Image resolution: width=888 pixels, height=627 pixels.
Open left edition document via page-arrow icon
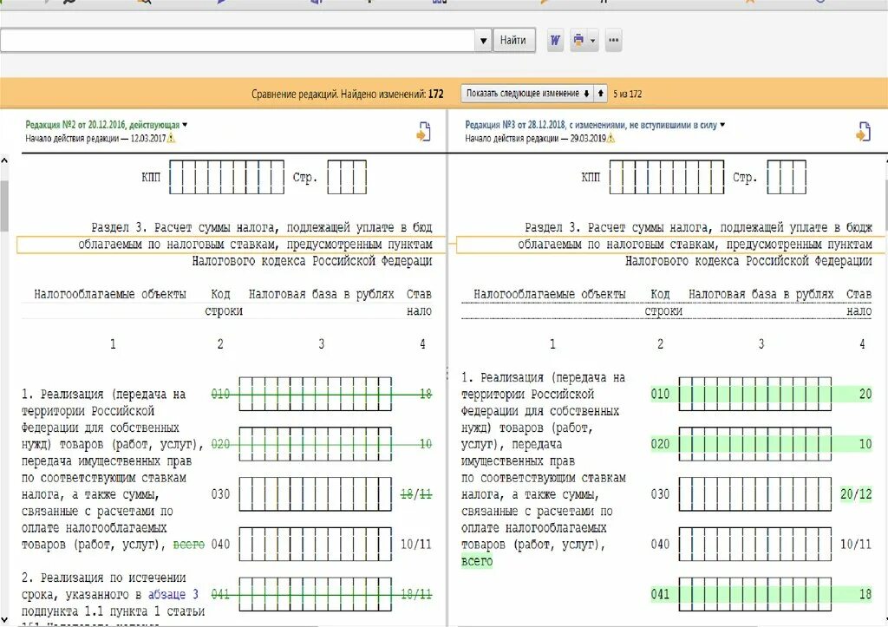423,132
